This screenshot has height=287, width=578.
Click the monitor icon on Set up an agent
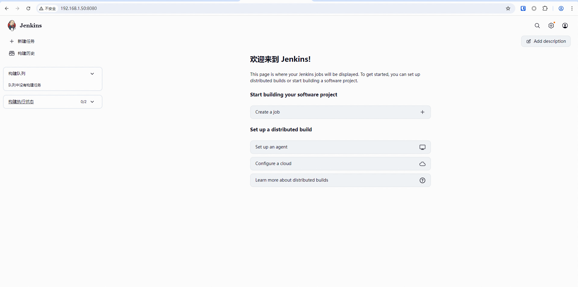tap(423, 147)
